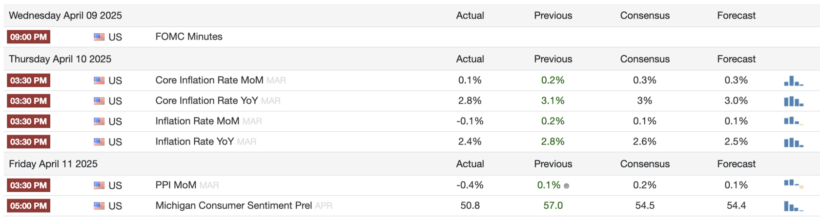Image resolution: width=820 pixels, height=221 pixels.
Task: Open Inflation Rate YoY bar chart icon
Action: pyautogui.click(x=794, y=142)
